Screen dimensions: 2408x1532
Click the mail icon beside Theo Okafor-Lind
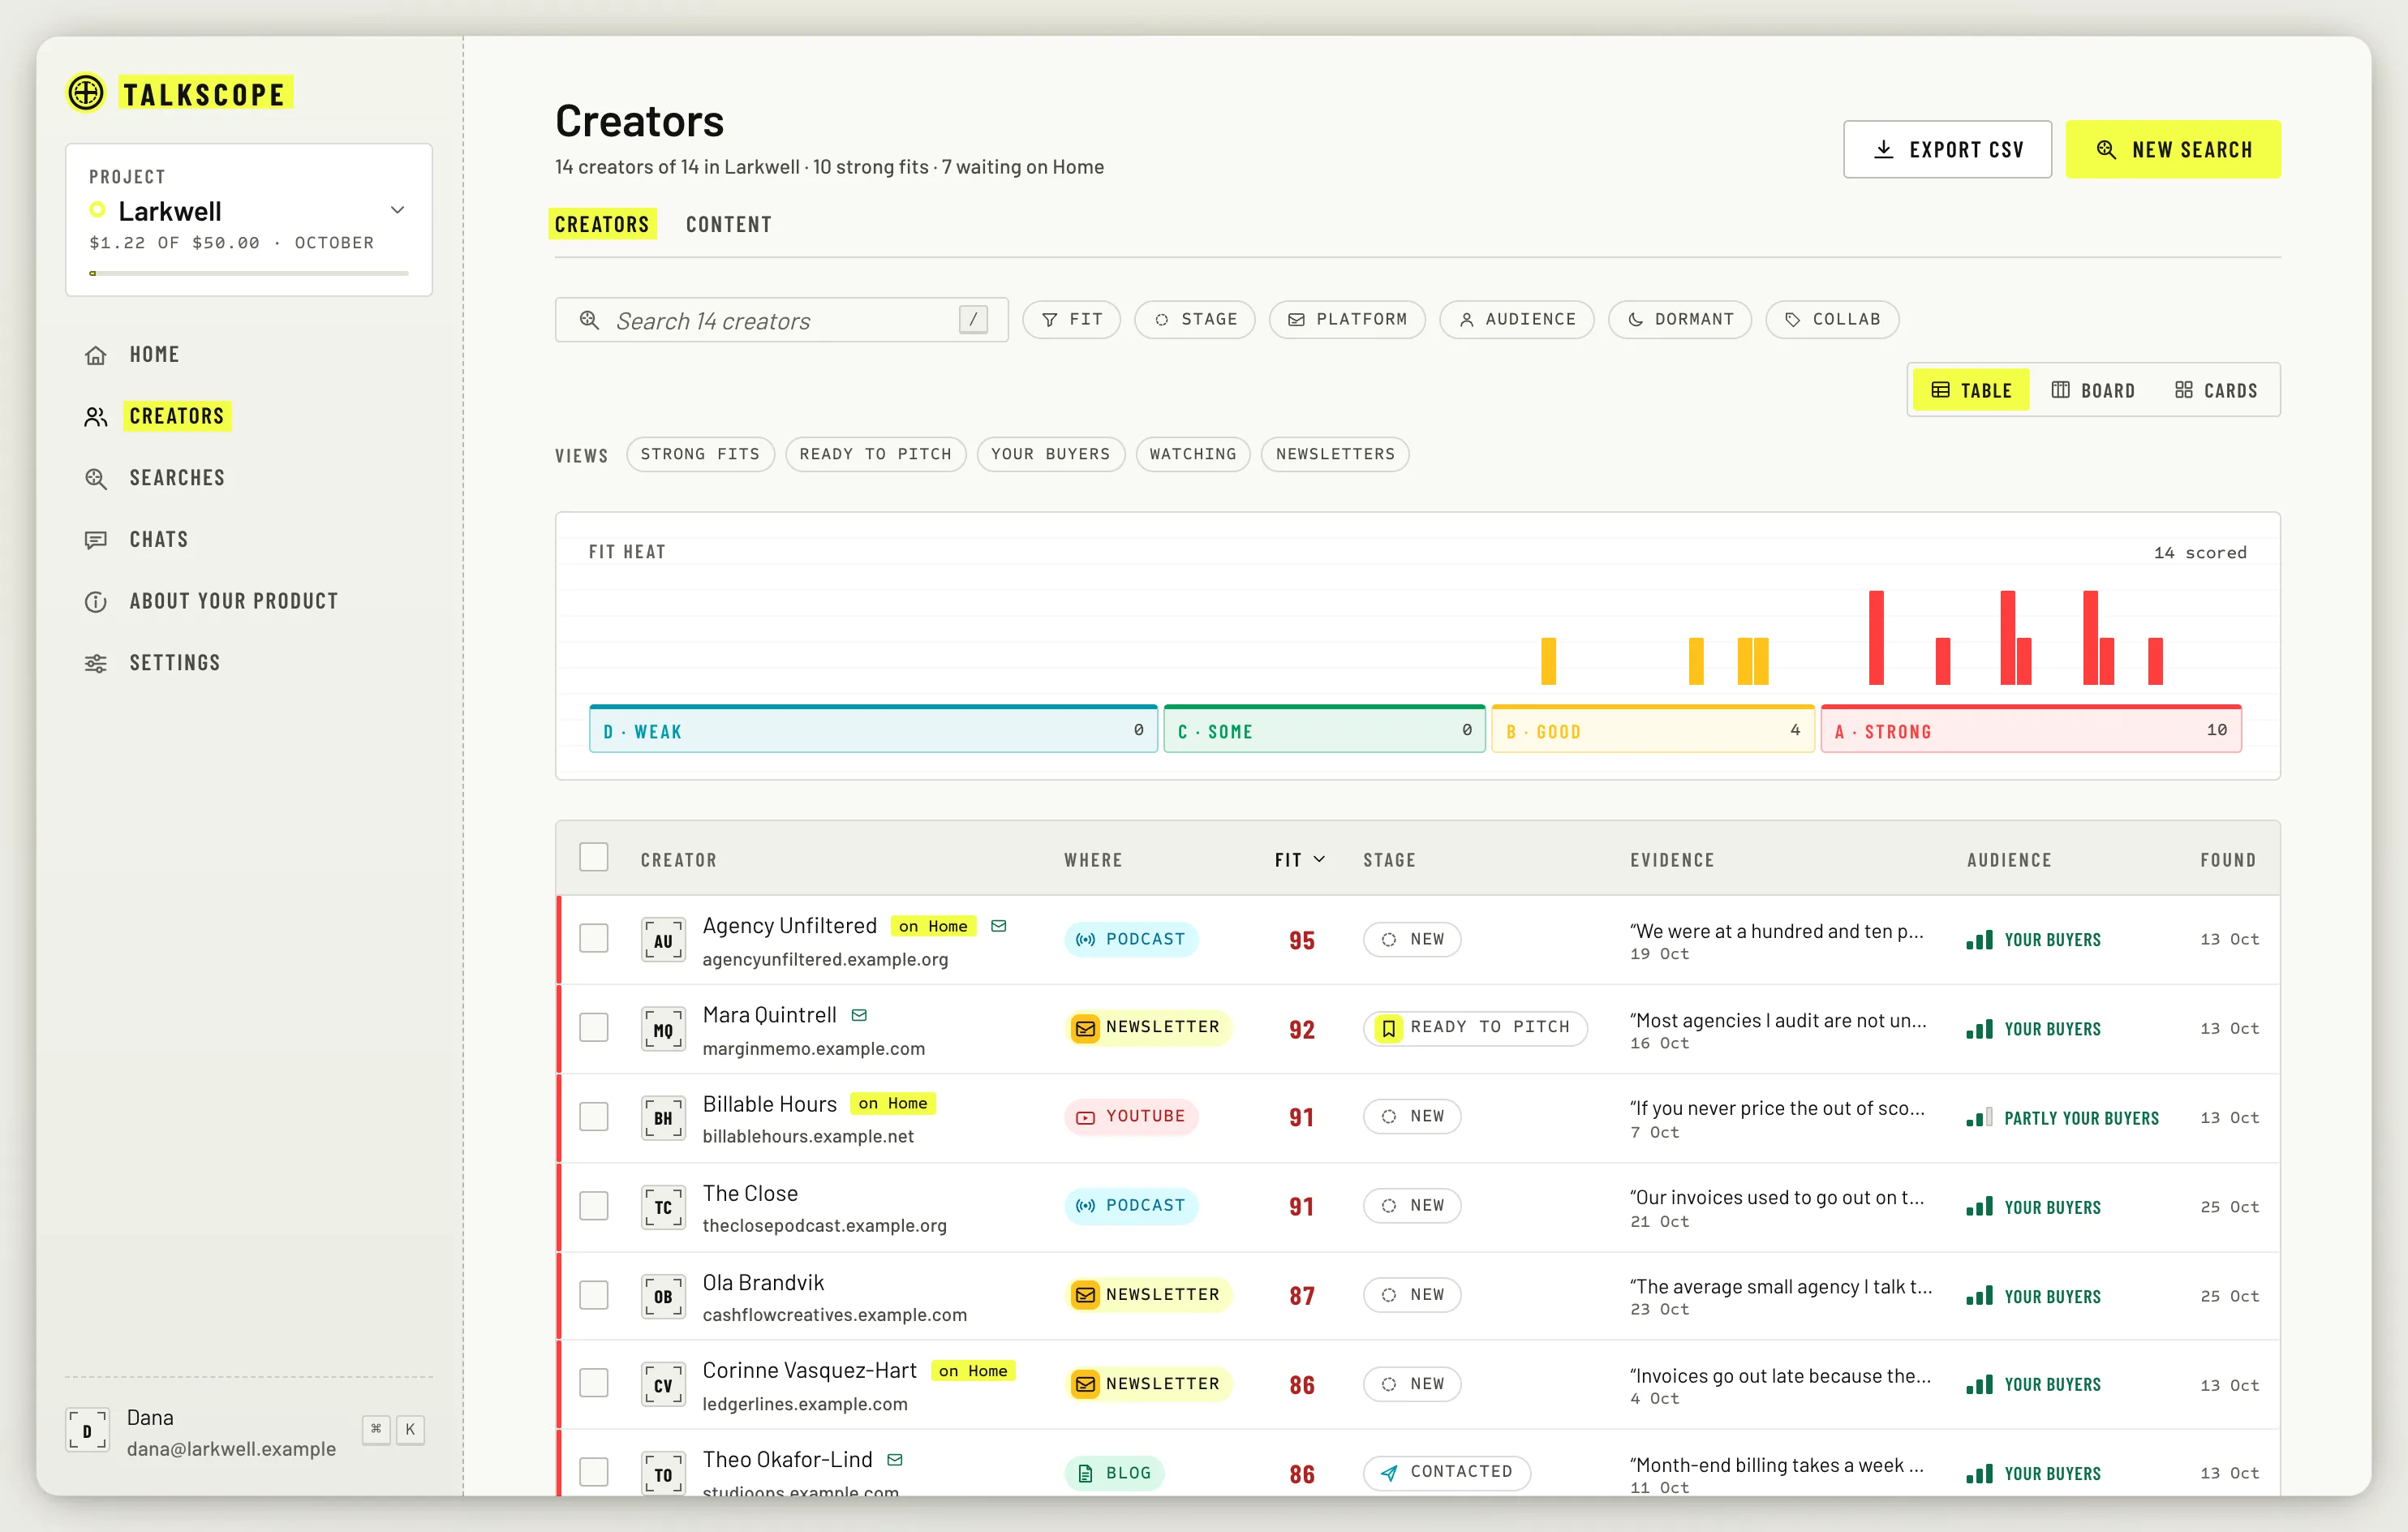click(x=895, y=1460)
